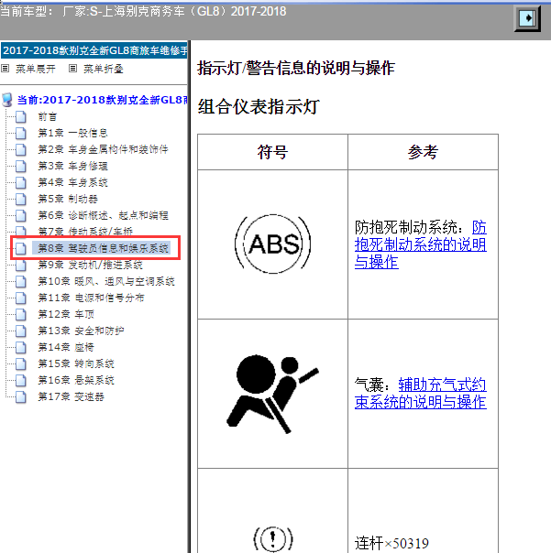
Task: Click the page icon beside 第5章
Action: click(x=21, y=199)
